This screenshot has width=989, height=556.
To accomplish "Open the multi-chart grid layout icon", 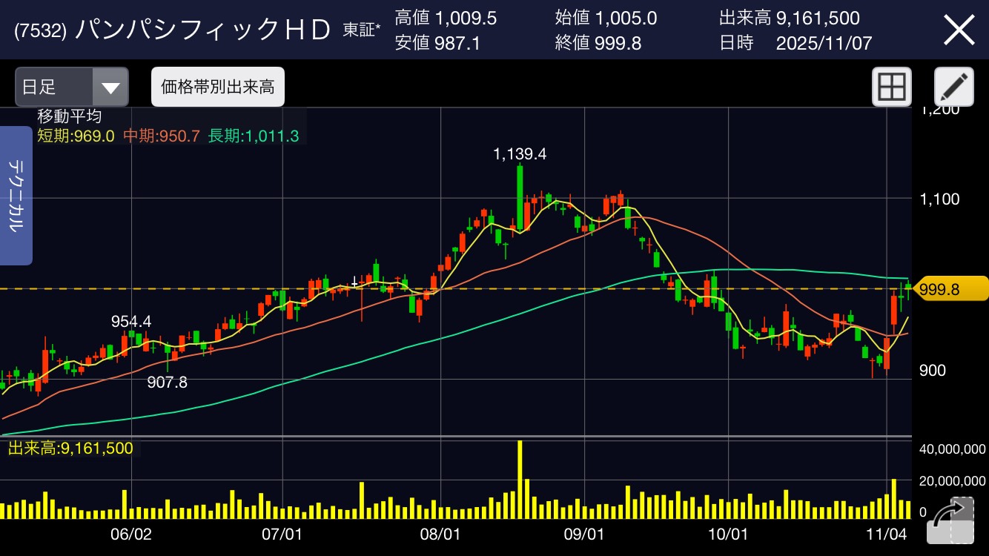I will tap(890, 87).
